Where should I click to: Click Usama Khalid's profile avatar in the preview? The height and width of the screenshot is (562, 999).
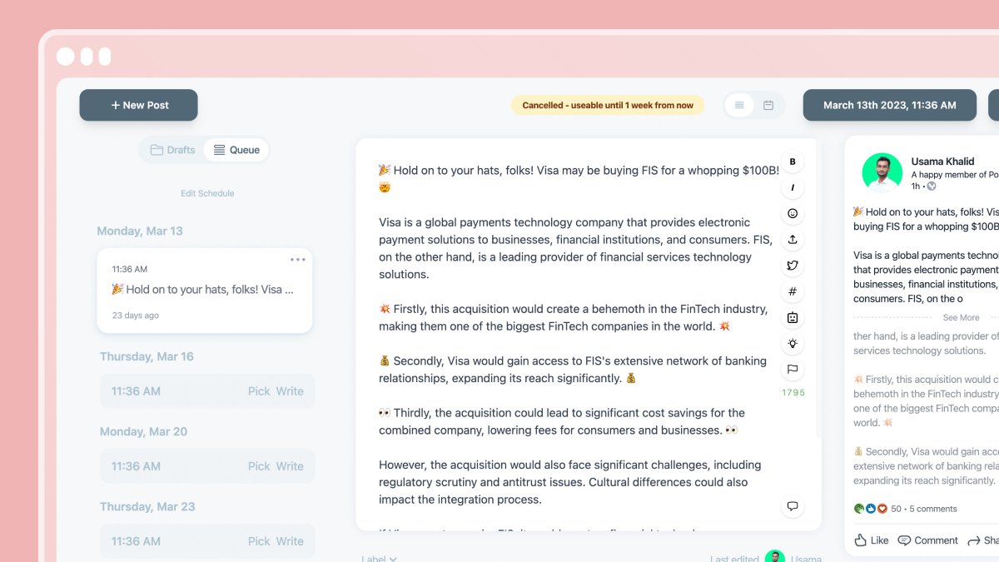(x=882, y=173)
